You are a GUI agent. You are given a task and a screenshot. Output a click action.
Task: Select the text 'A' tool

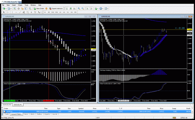[31, 12]
